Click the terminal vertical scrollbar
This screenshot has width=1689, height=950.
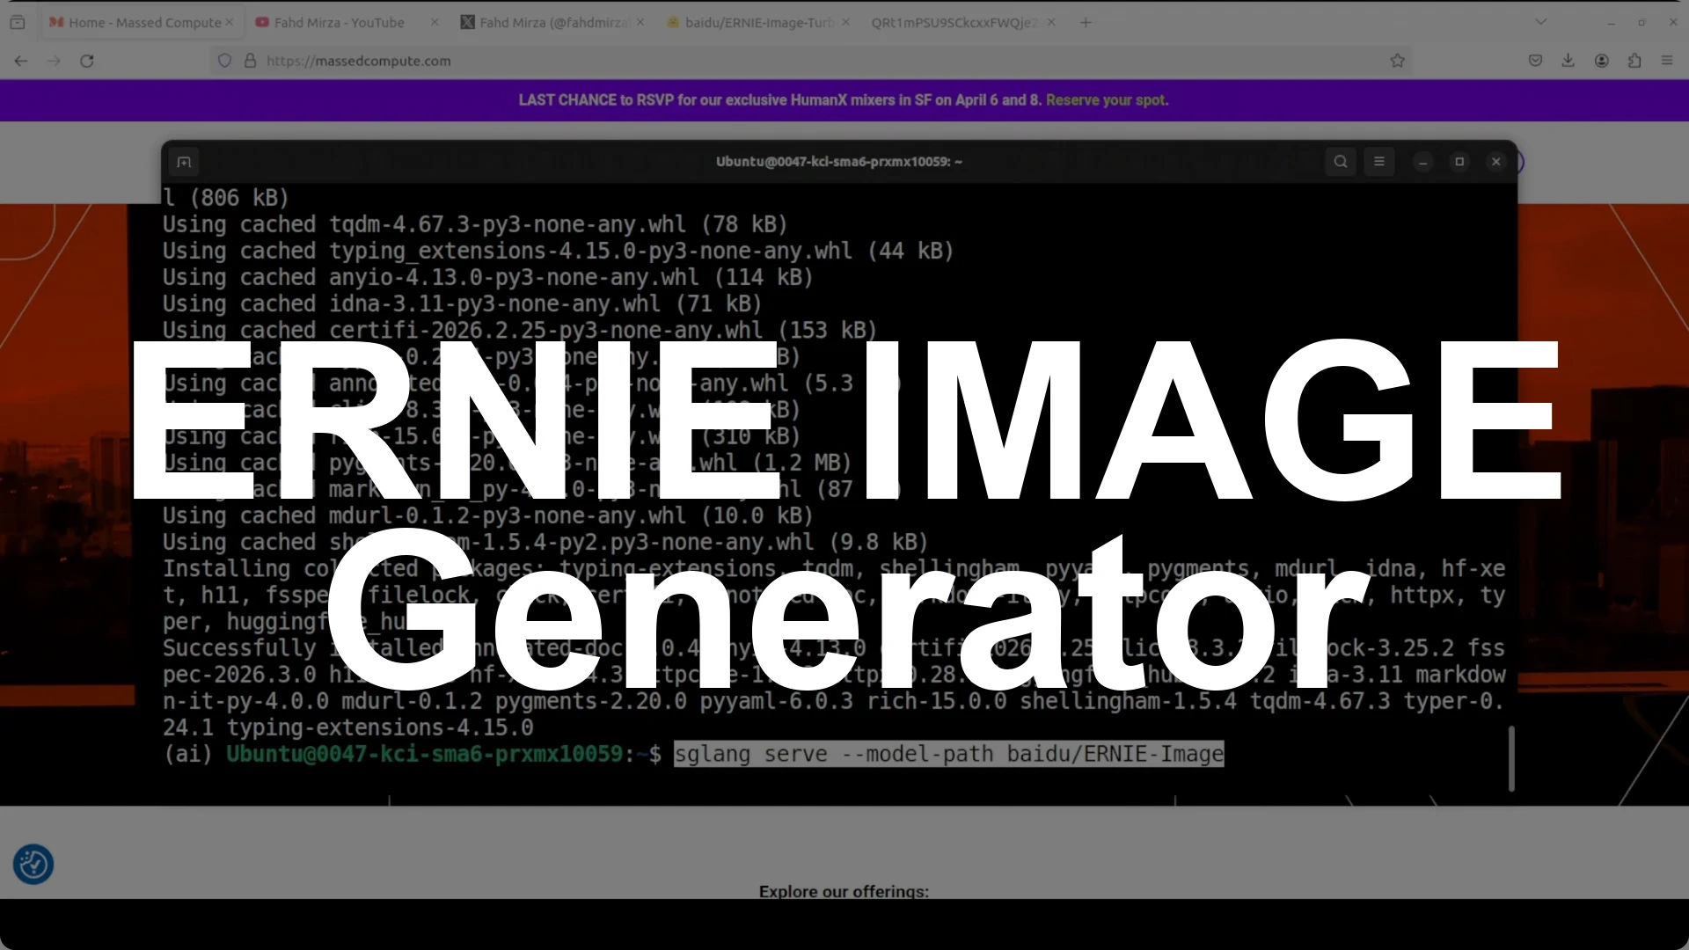1511,758
